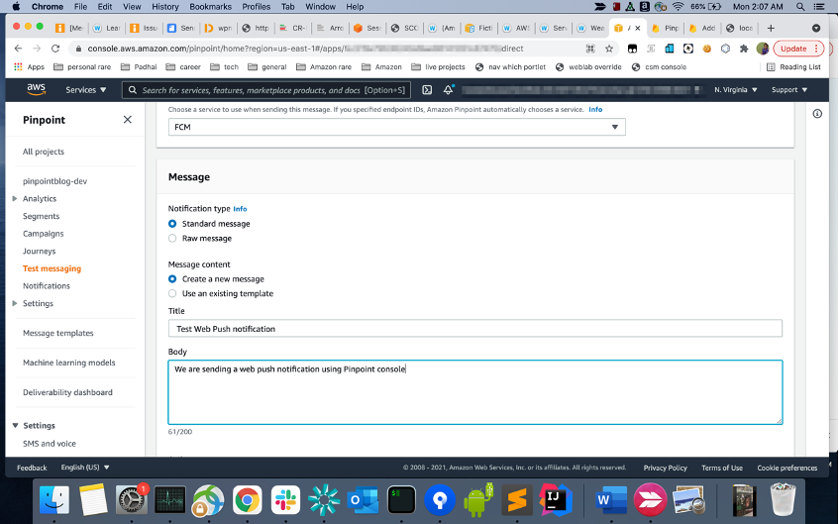
Task: Choose Use an existing template option
Action: (172, 293)
